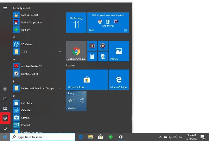Open the Mail tile

[108, 22]
